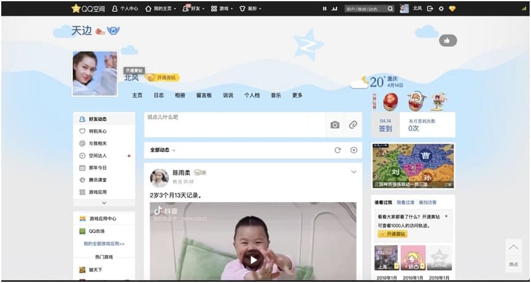The height and width of the screenshot is (283, 531).
Task: Expand the 游戏 menu in top bar
Action: 222,9
